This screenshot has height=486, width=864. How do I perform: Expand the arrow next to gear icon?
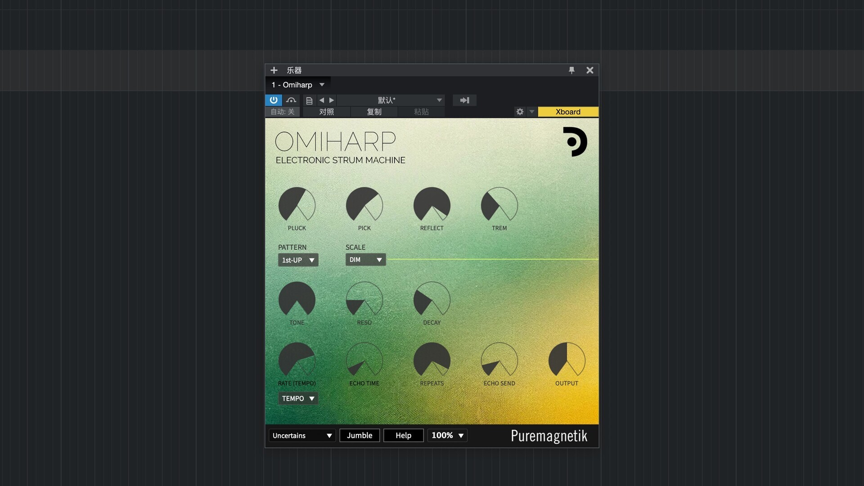(532, 112)
